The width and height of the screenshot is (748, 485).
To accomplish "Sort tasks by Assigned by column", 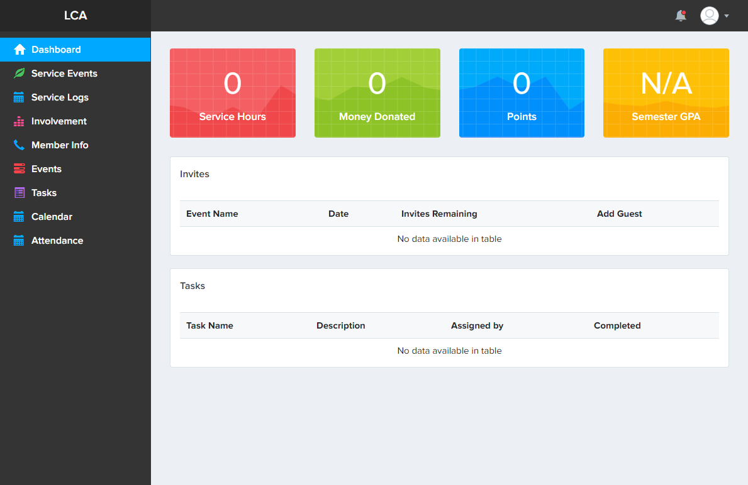I will coord(516,325).
